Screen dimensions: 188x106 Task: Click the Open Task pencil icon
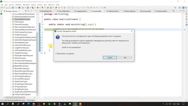pos(59,8)
